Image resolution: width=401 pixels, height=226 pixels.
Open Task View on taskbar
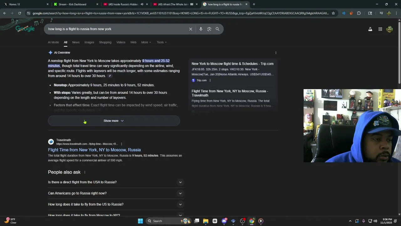(x=196, y=221)
